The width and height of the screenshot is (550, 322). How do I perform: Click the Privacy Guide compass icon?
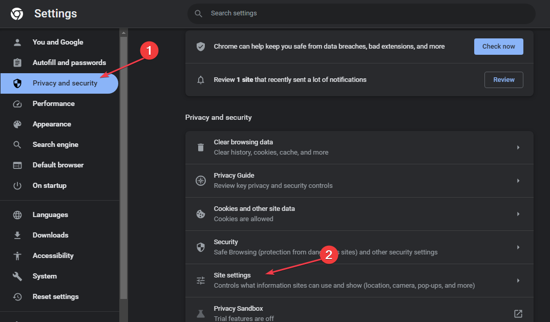point(201,181)
